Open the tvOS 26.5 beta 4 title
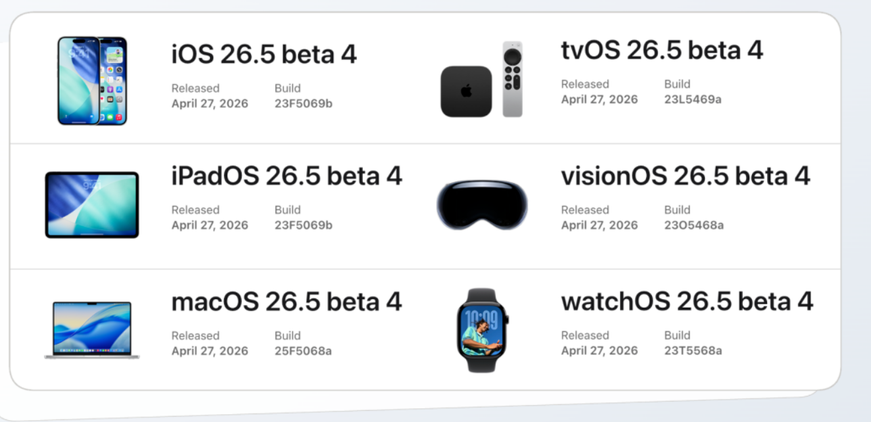The image size is (871, 422). [x=662, y=50]
